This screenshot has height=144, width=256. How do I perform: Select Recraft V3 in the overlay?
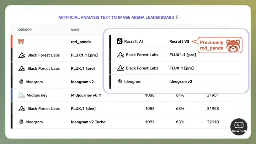[179, 42]
